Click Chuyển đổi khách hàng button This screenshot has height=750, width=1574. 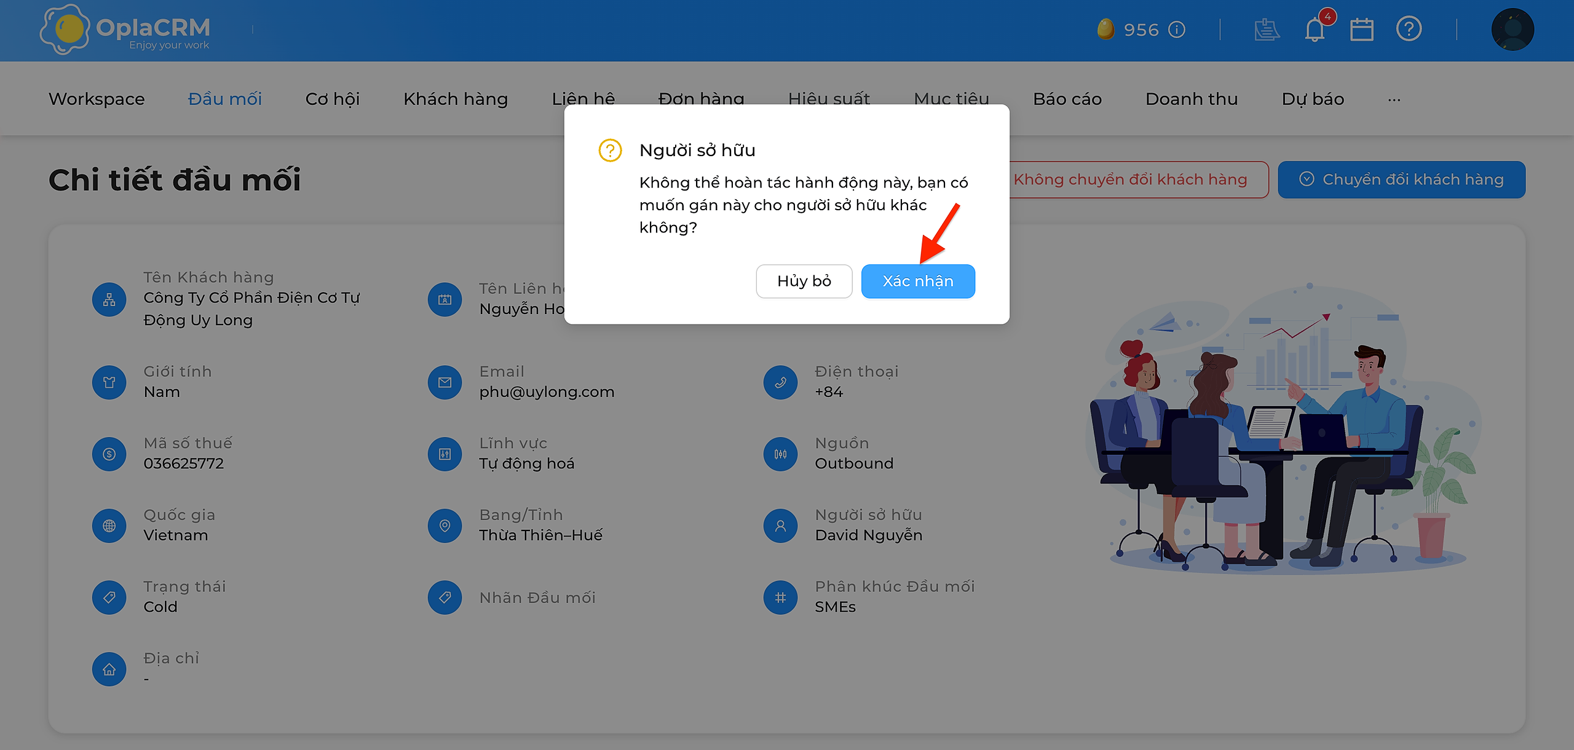click(x=1401, y=180)
